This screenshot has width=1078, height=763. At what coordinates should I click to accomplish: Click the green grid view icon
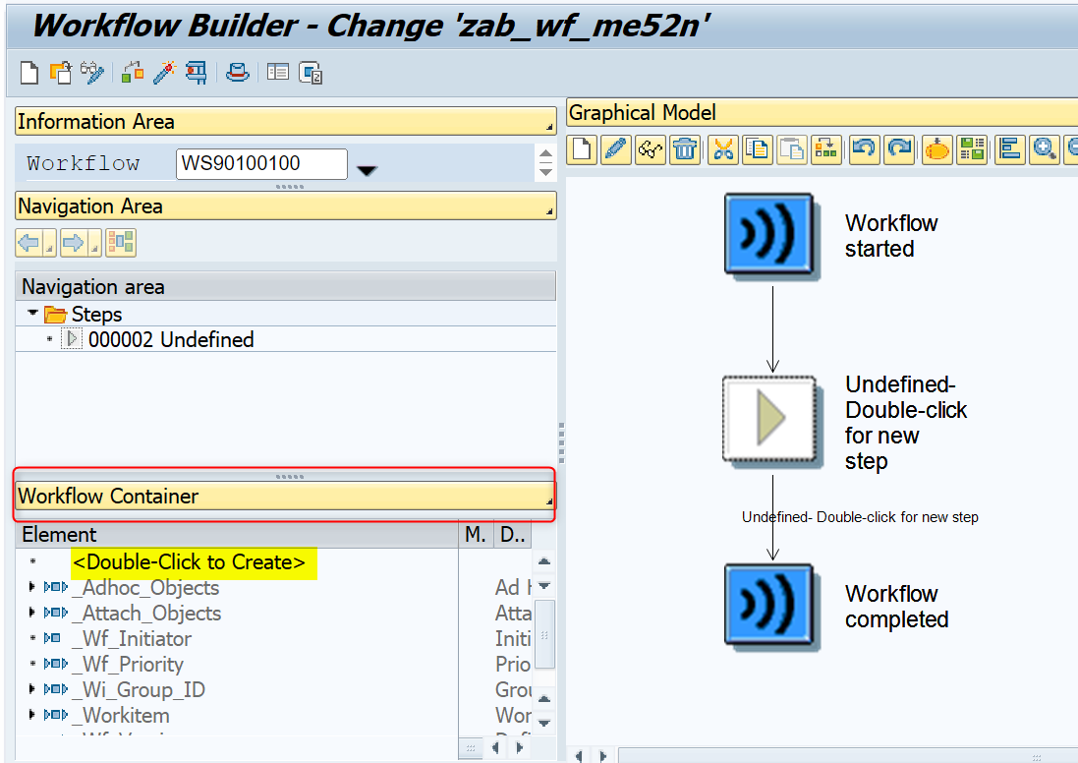pos(972,148)
